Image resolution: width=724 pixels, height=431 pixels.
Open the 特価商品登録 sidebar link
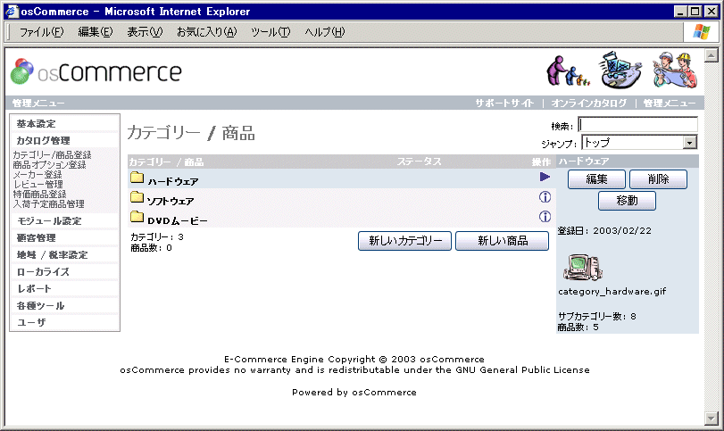tap(39, 194)
